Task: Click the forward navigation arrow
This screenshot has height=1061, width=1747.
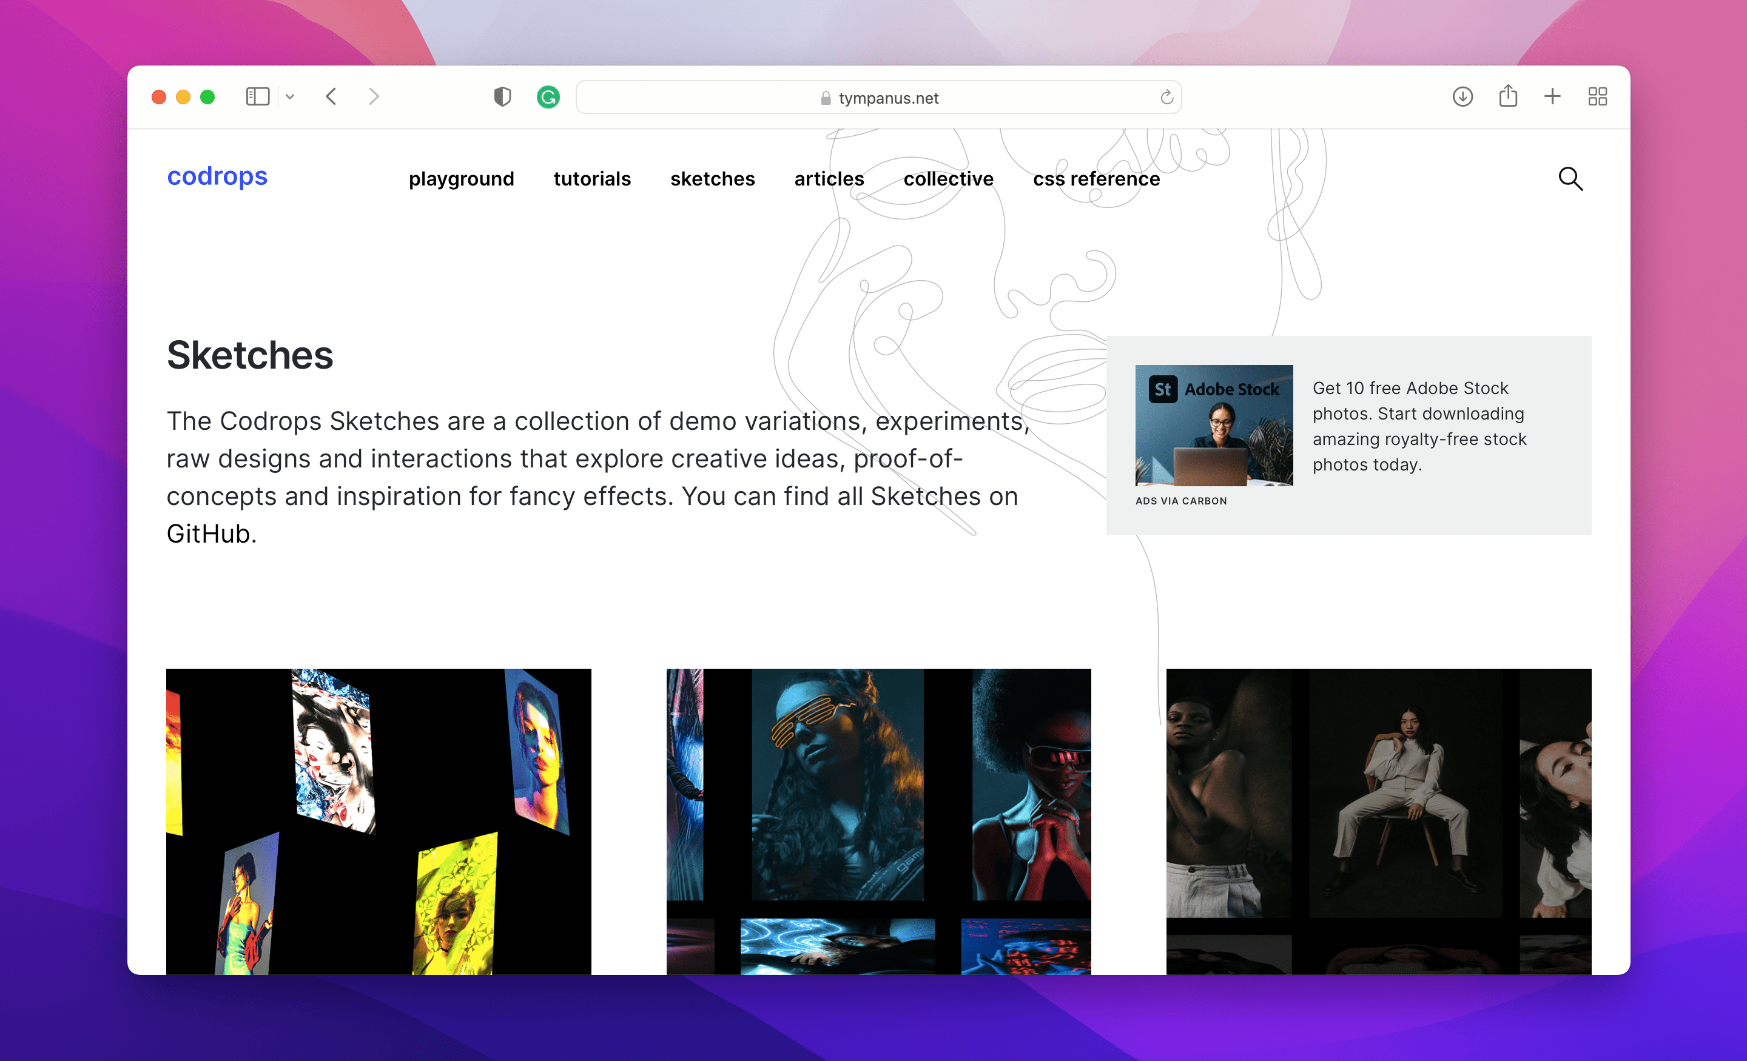Action: coord(374,96)
